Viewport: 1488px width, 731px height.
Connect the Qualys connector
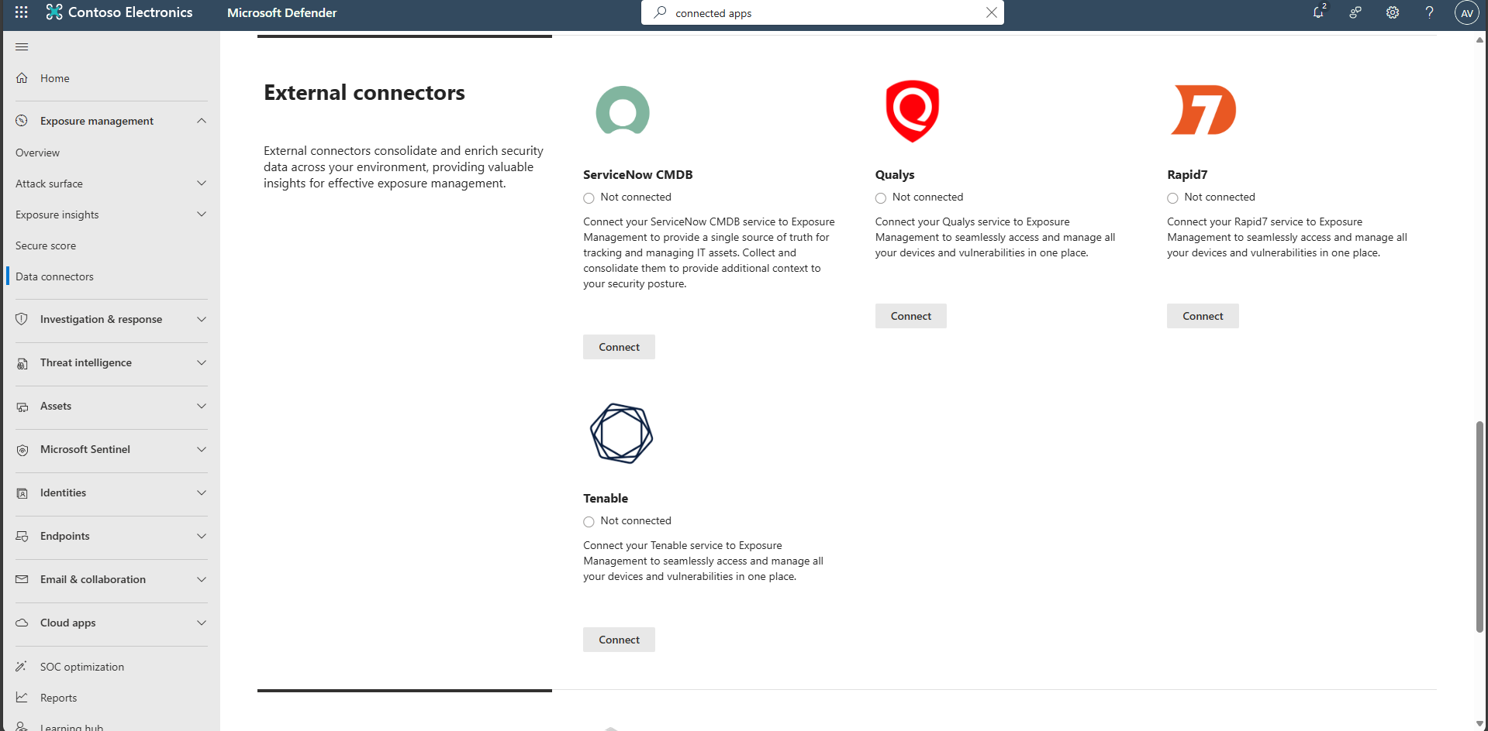911,316
